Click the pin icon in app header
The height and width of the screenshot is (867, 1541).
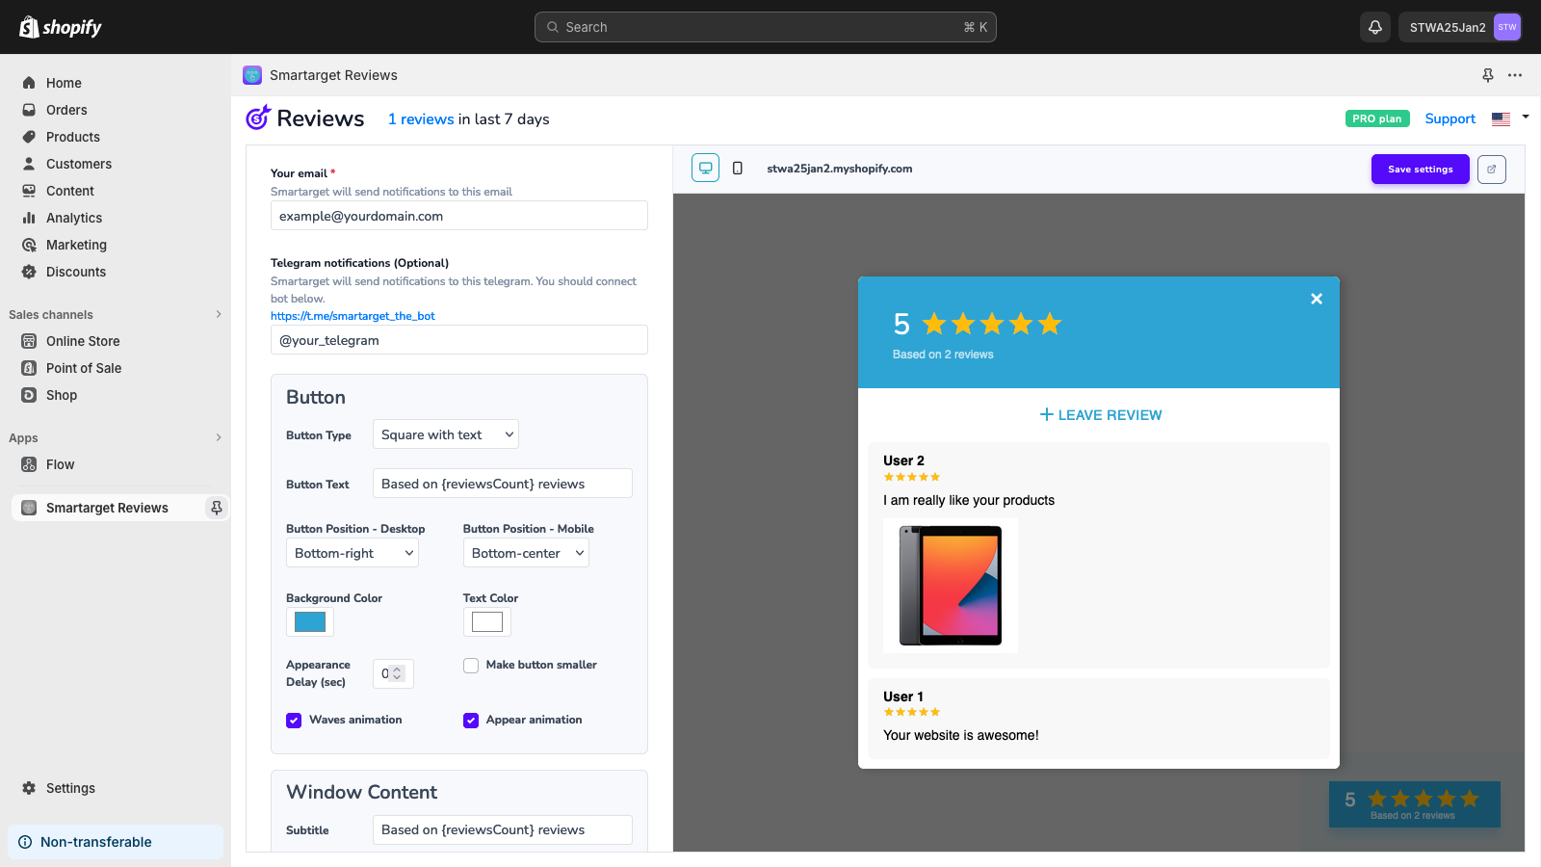(x=1488, y=75)
